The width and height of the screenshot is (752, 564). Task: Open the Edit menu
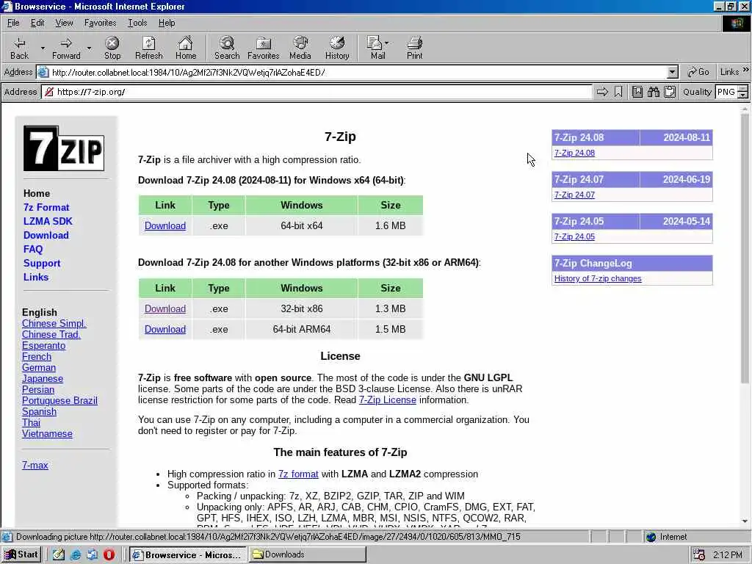click(x=37, y=23)
